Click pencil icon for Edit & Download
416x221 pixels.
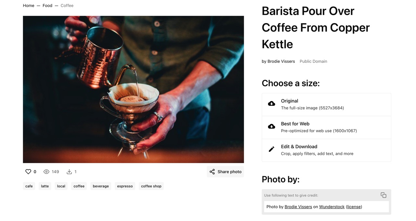pyautogui.click(x=271, y=149)
